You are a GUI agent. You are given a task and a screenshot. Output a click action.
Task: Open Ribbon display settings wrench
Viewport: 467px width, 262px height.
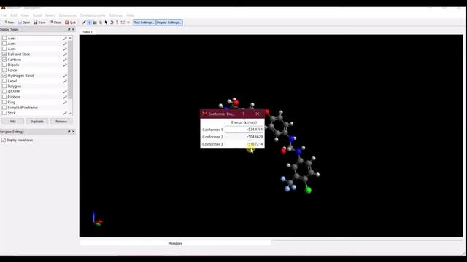pyautogui.click(x=65, y=97)
